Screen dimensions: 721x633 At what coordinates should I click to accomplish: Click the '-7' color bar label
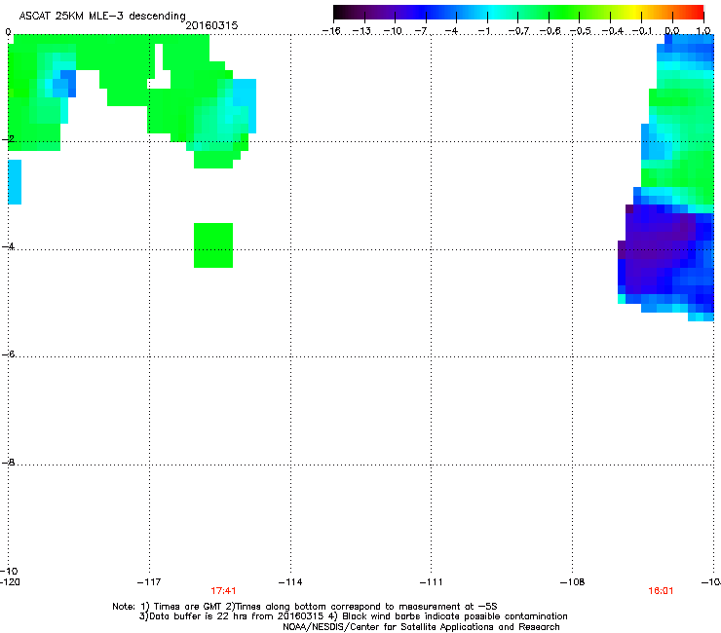421,31
